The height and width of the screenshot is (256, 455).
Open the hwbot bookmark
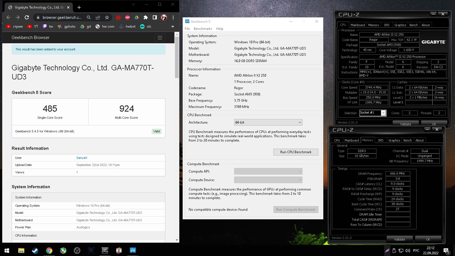click(127, 26)
